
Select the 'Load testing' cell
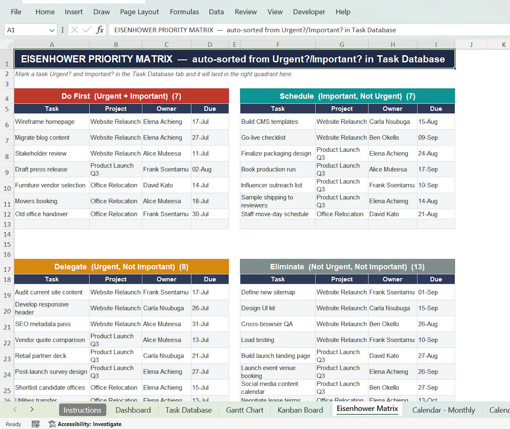[x=278, y=340]
